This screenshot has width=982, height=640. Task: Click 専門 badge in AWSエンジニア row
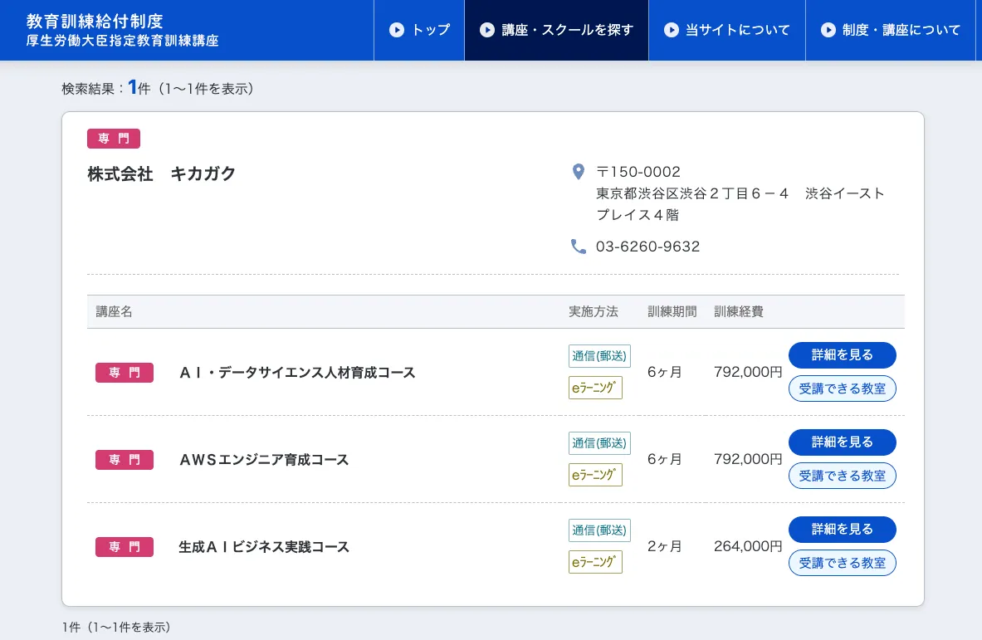coord(124,460)
